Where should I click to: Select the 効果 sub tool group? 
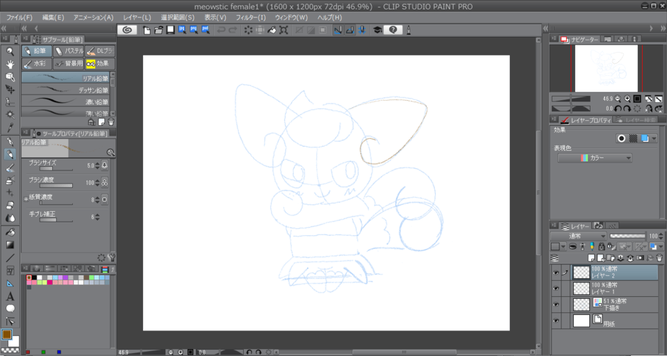100,64
